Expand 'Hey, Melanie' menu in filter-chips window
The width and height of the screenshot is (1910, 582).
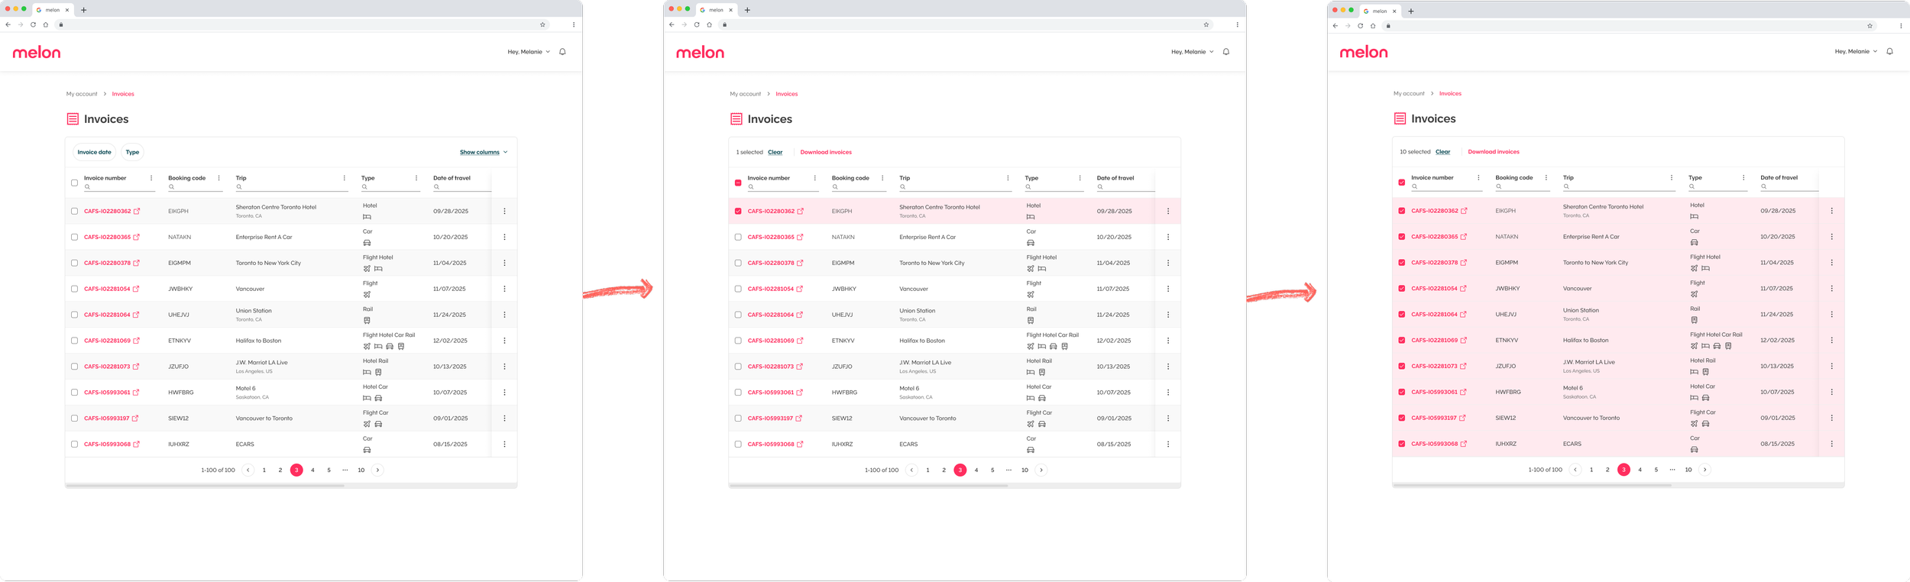pos(529,52)
